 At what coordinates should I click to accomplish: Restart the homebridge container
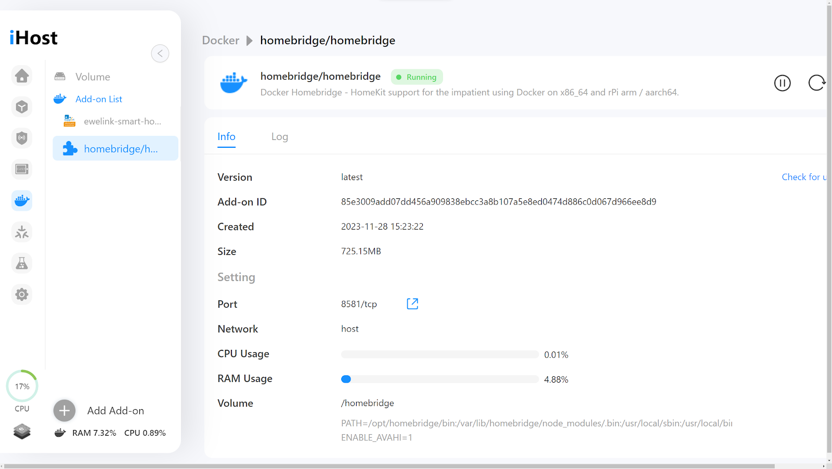816,83
